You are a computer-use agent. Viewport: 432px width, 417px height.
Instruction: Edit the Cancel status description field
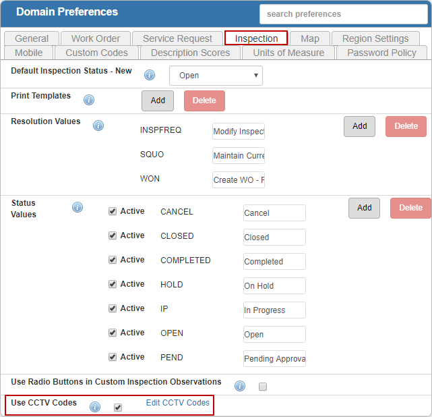[x=275, y=213]
